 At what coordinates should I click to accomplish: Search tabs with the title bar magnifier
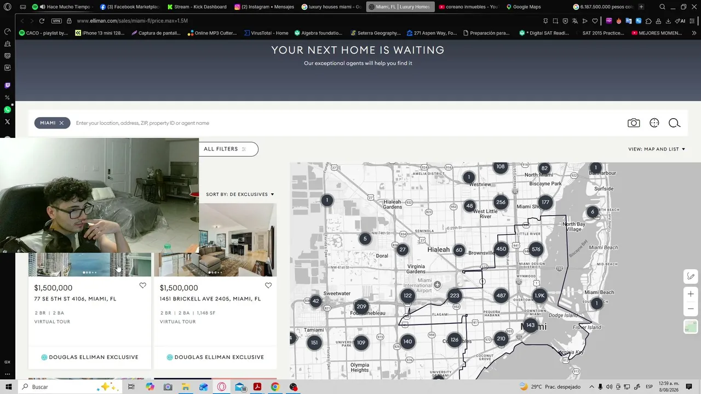click(x=662, y=7)
